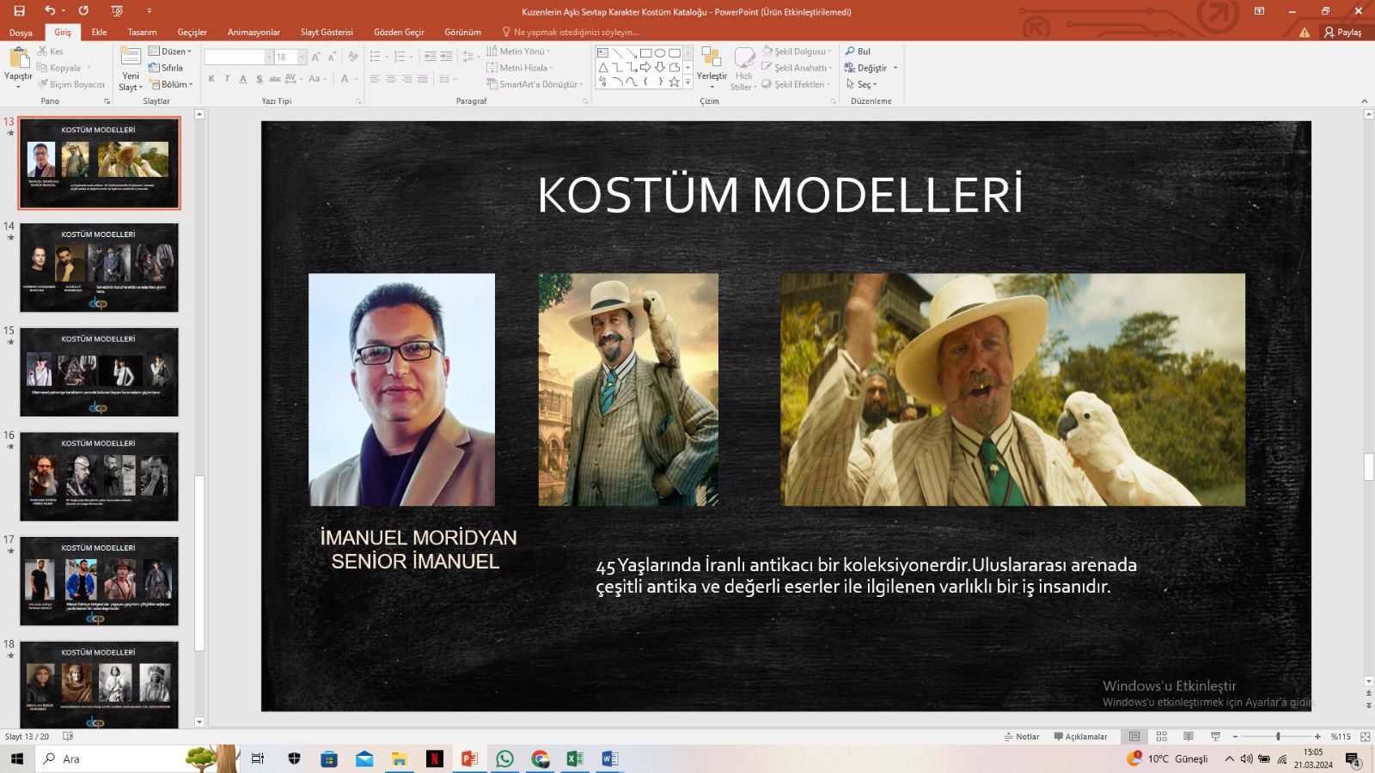The height and width of the screenshot is (773, 1375).
Task: Click SmartArt'a Dönüştür button
Action: [535, 84]
